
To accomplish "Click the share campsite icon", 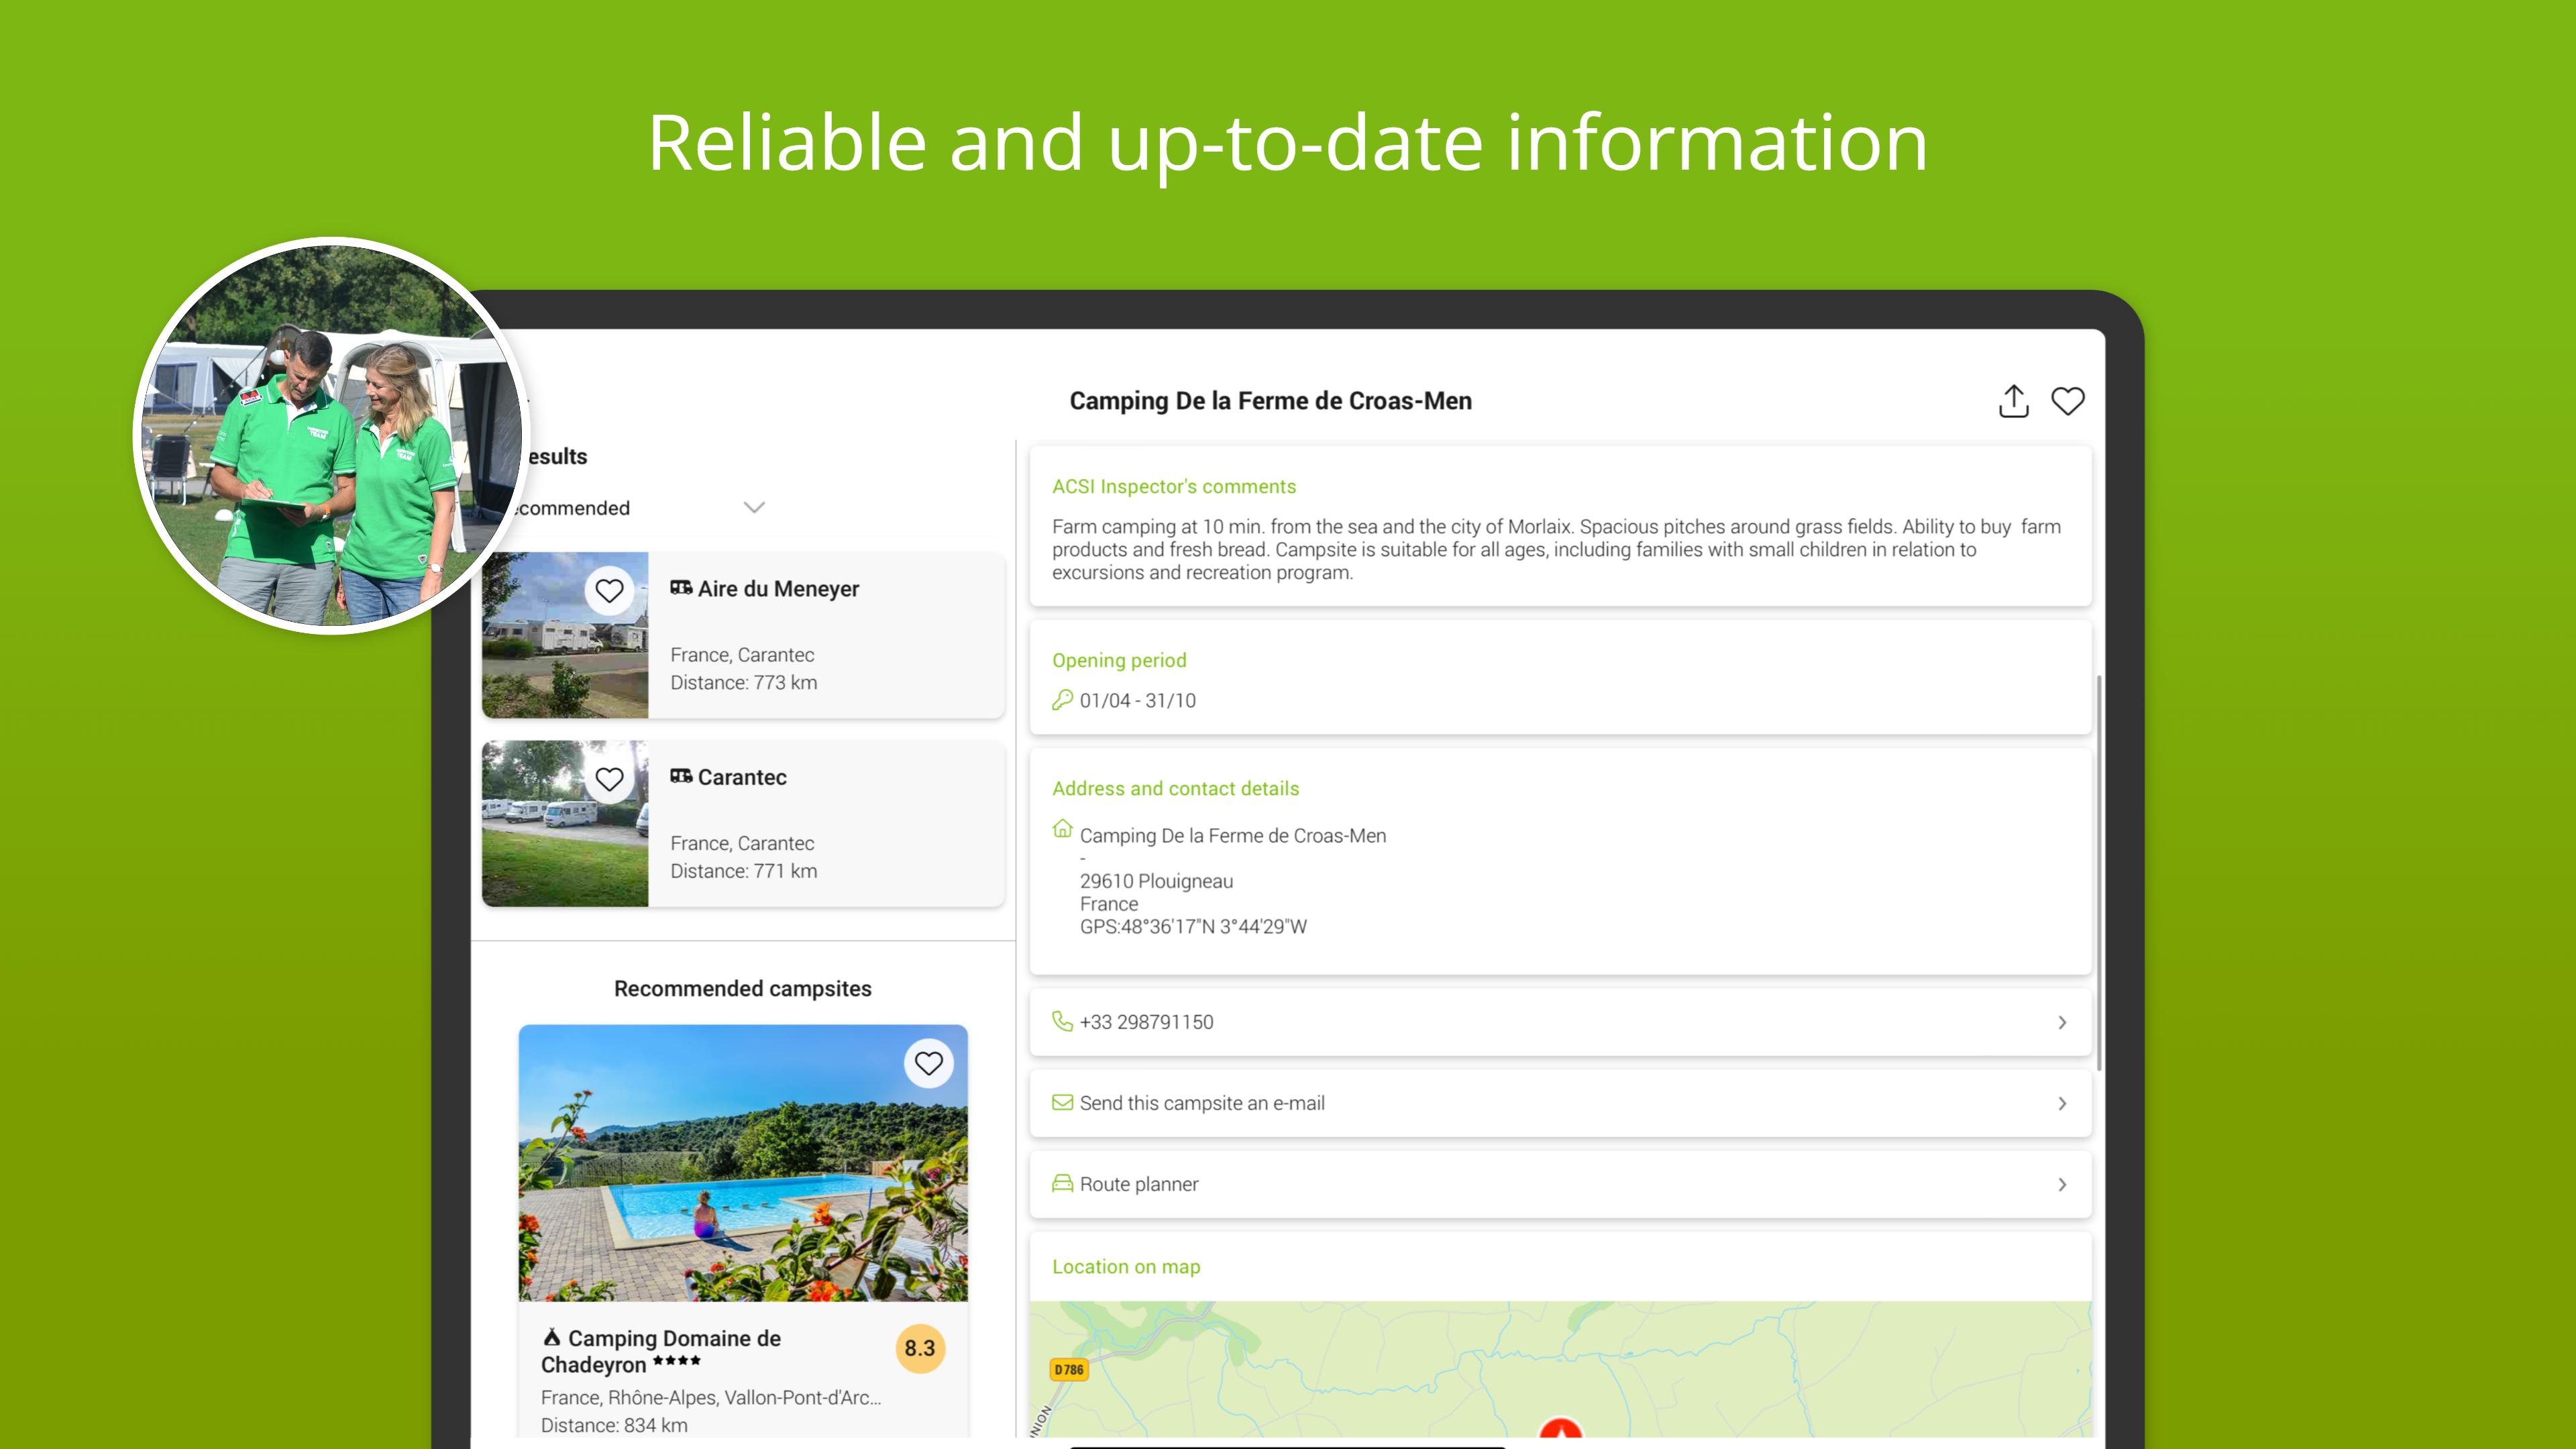I will point(2013,401).
